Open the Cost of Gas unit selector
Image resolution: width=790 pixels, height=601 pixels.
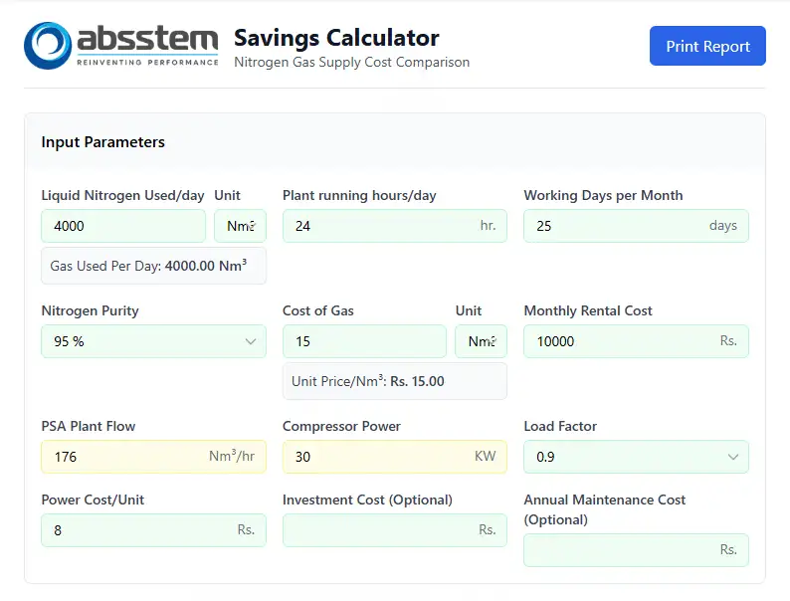click(x=481, y=341)
